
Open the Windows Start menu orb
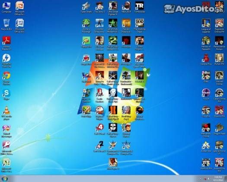coord(4,179)
